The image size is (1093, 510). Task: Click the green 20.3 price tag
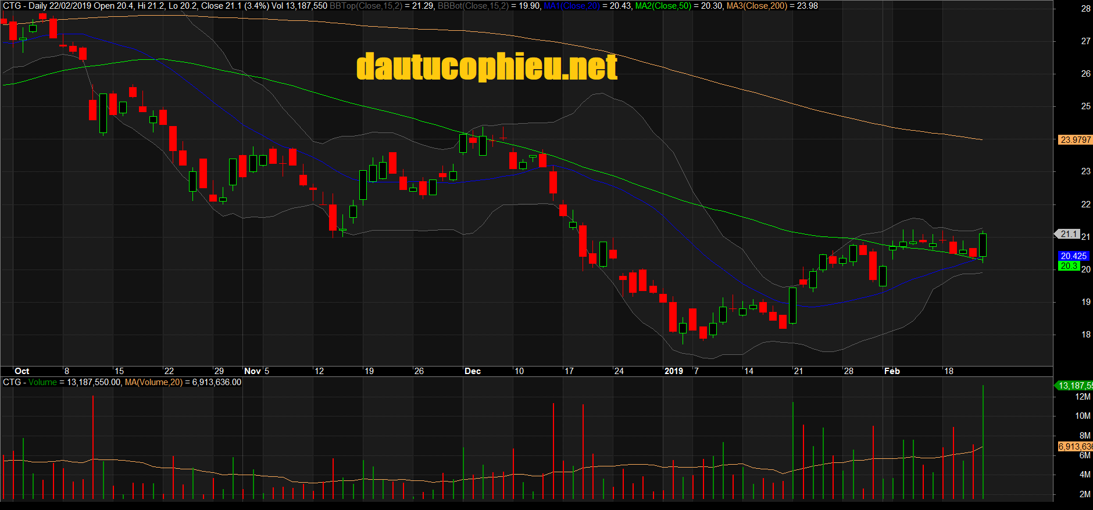coord(1069,266)
